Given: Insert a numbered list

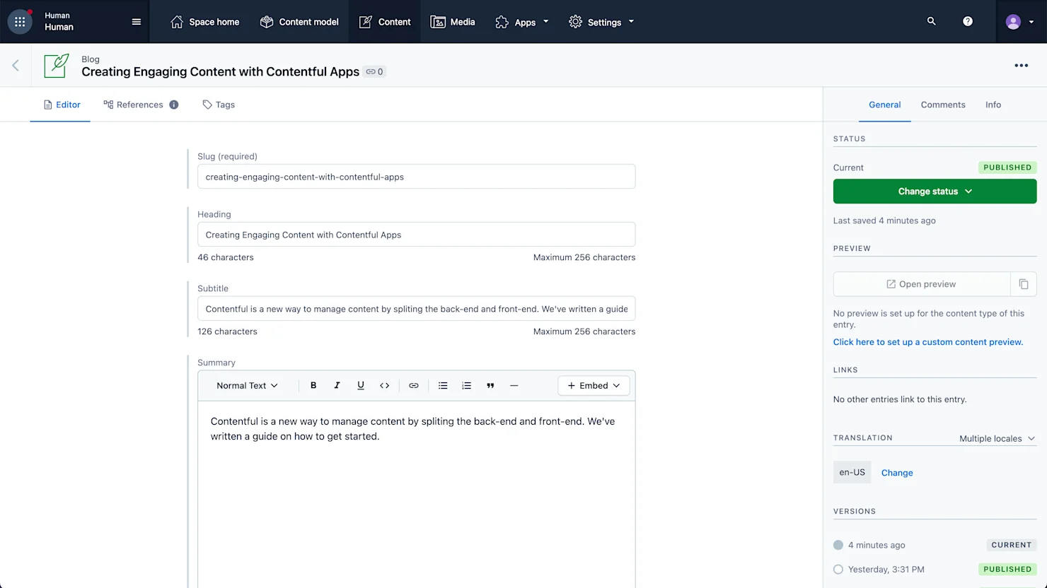Looking at the screenshot, I should pyautogui.click(x=467, y=386).
